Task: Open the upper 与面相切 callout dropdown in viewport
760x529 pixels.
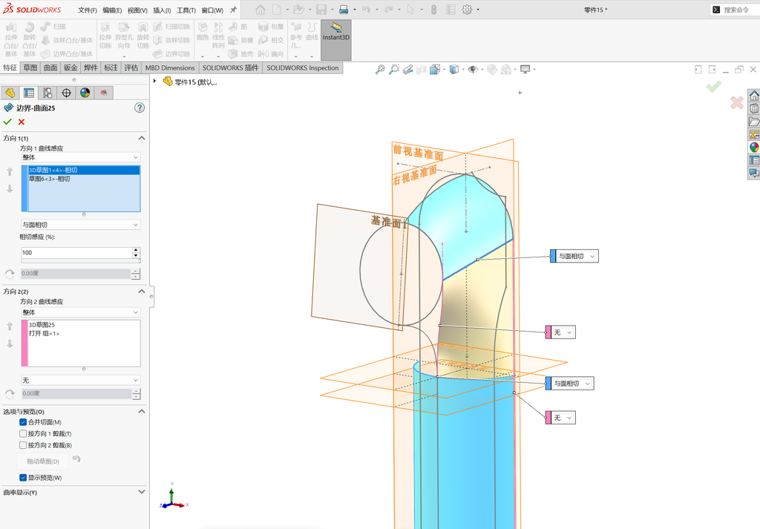Action: tap(592, 256)
